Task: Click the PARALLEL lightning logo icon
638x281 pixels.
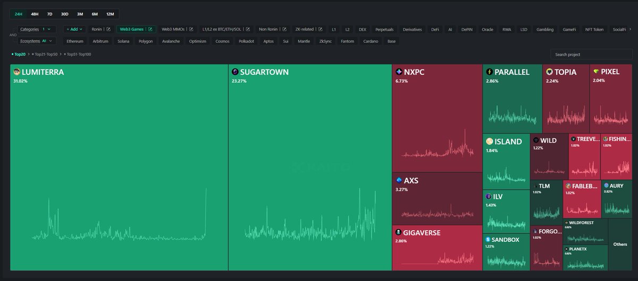Action: [x=489, y=72]
